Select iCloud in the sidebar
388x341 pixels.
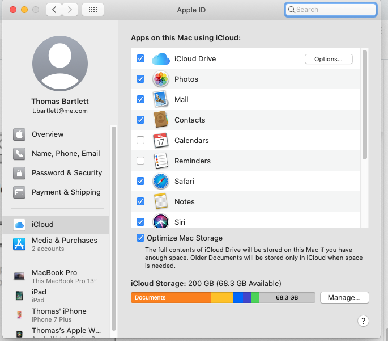pos(56,225)
